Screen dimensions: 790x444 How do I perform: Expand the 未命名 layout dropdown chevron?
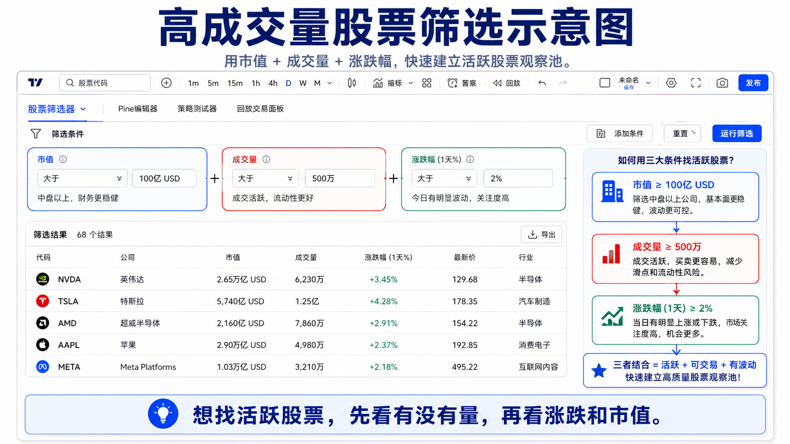pos(648,83)
